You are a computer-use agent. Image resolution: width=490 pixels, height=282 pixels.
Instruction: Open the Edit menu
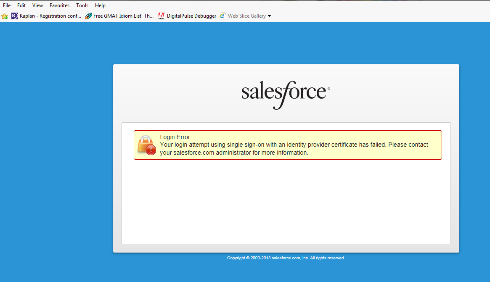(21, 5)
